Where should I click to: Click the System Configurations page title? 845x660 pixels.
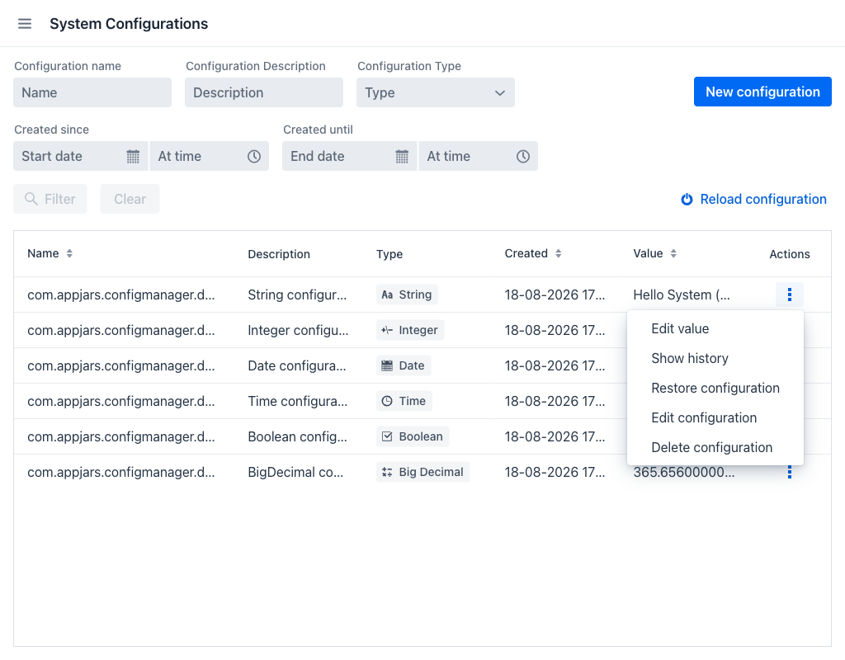tap(129, 24)
